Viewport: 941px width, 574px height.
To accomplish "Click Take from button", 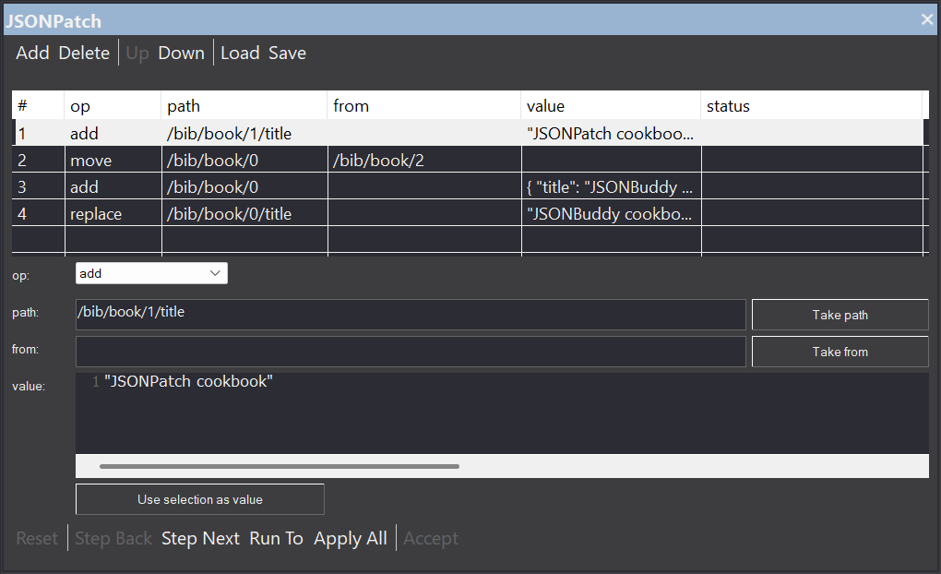I will (x=840, y=352).
